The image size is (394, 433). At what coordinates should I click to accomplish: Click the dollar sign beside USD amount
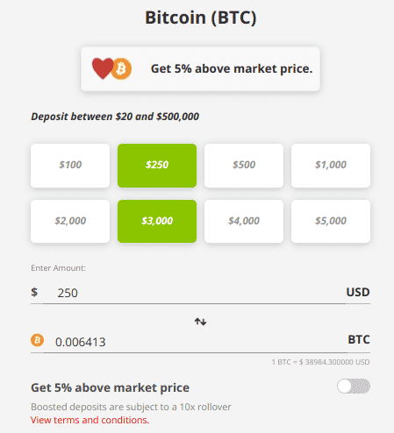click(34, 292)
